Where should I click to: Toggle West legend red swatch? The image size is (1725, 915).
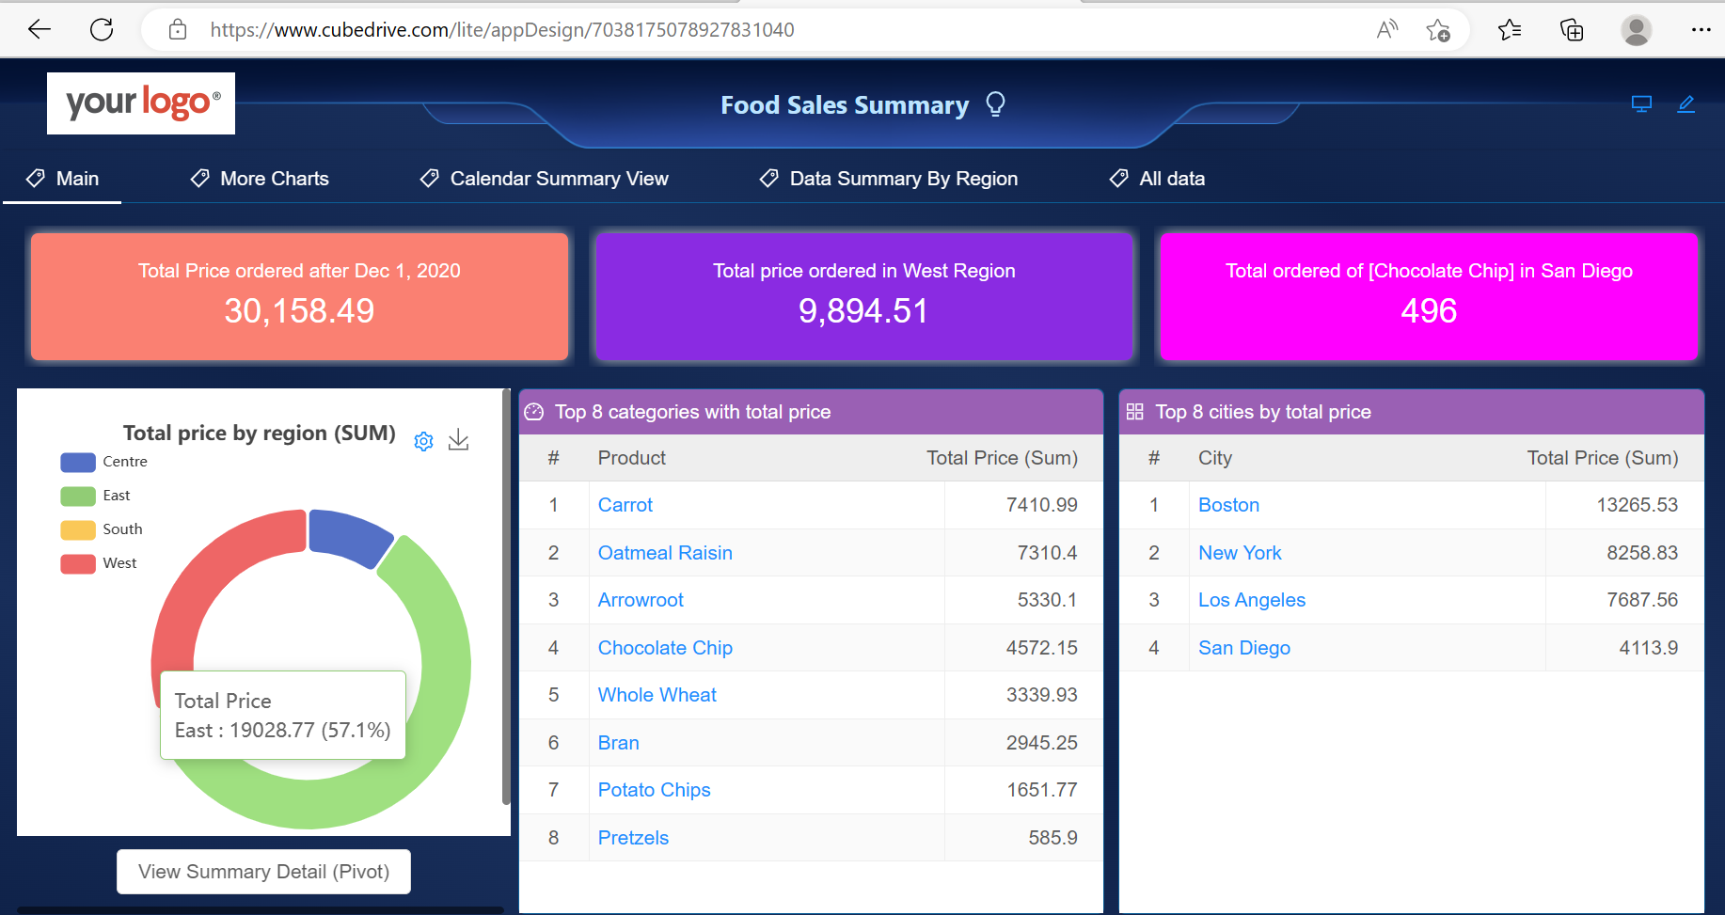click(x=78, y=563)
